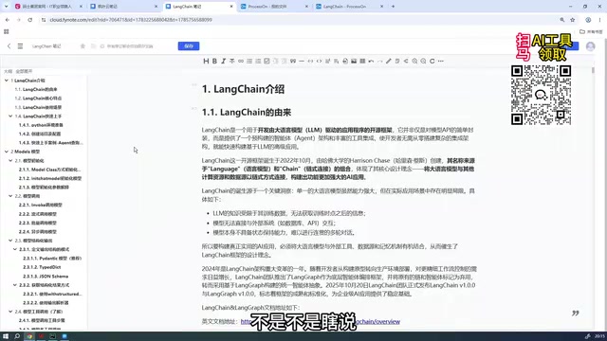Jump to outline item '2.2.1. invoke'

click(41, 205)
